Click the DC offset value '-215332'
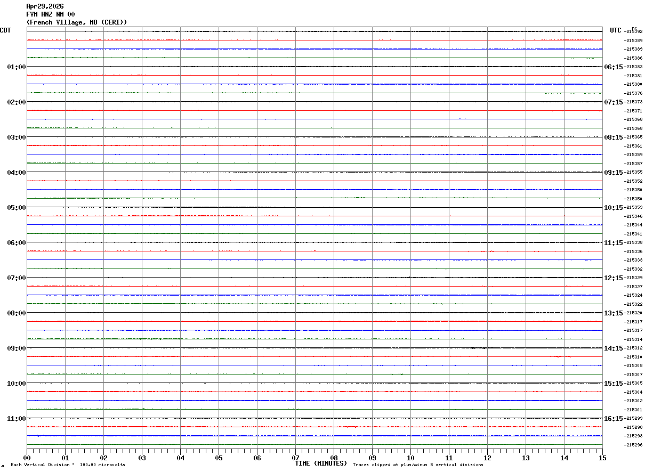 point(633,269)
